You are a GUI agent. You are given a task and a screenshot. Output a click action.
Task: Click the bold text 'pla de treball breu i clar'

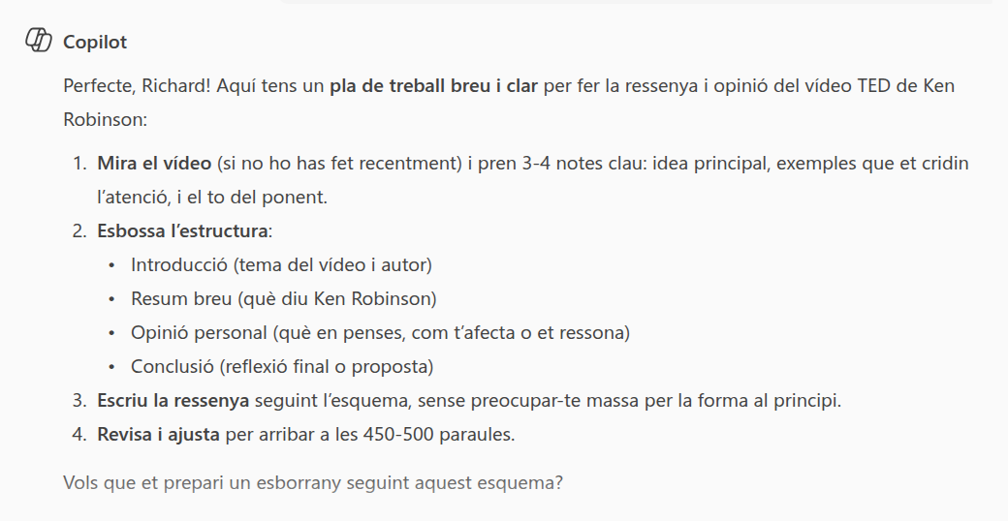tap(433, 85)
